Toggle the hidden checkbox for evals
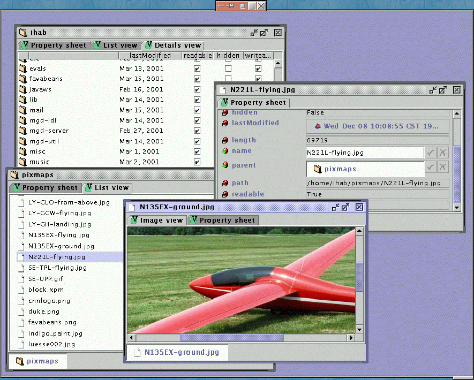 pos(228,69)
